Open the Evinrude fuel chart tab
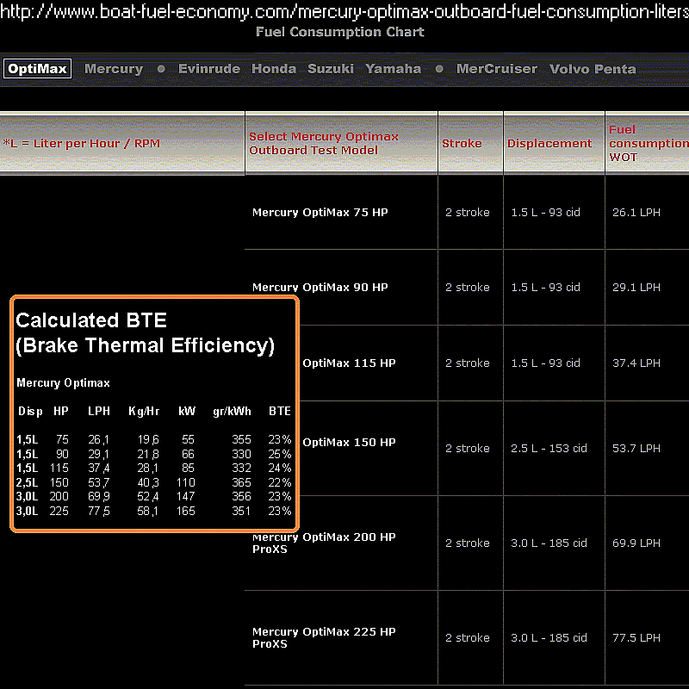689x689 pixels. [x=209, y=69]
